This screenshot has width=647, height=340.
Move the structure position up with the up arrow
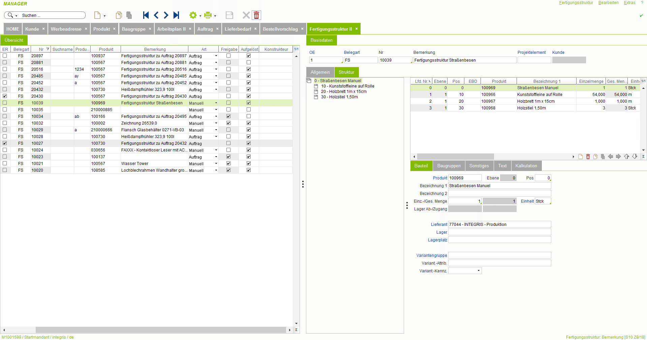point(626,157)
